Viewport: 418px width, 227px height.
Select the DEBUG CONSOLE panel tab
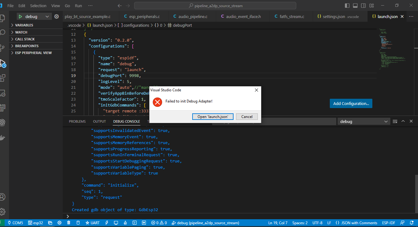click(126, 121)
